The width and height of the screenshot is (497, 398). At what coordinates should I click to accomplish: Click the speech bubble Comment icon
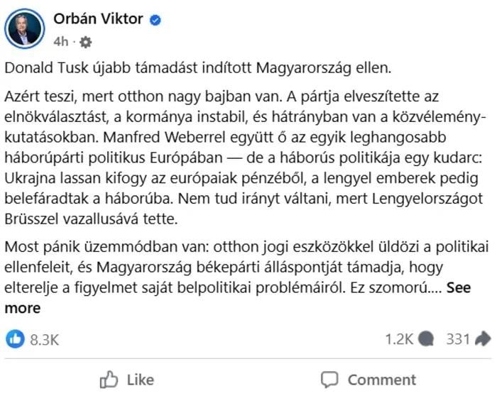click(x=329, y=380)
